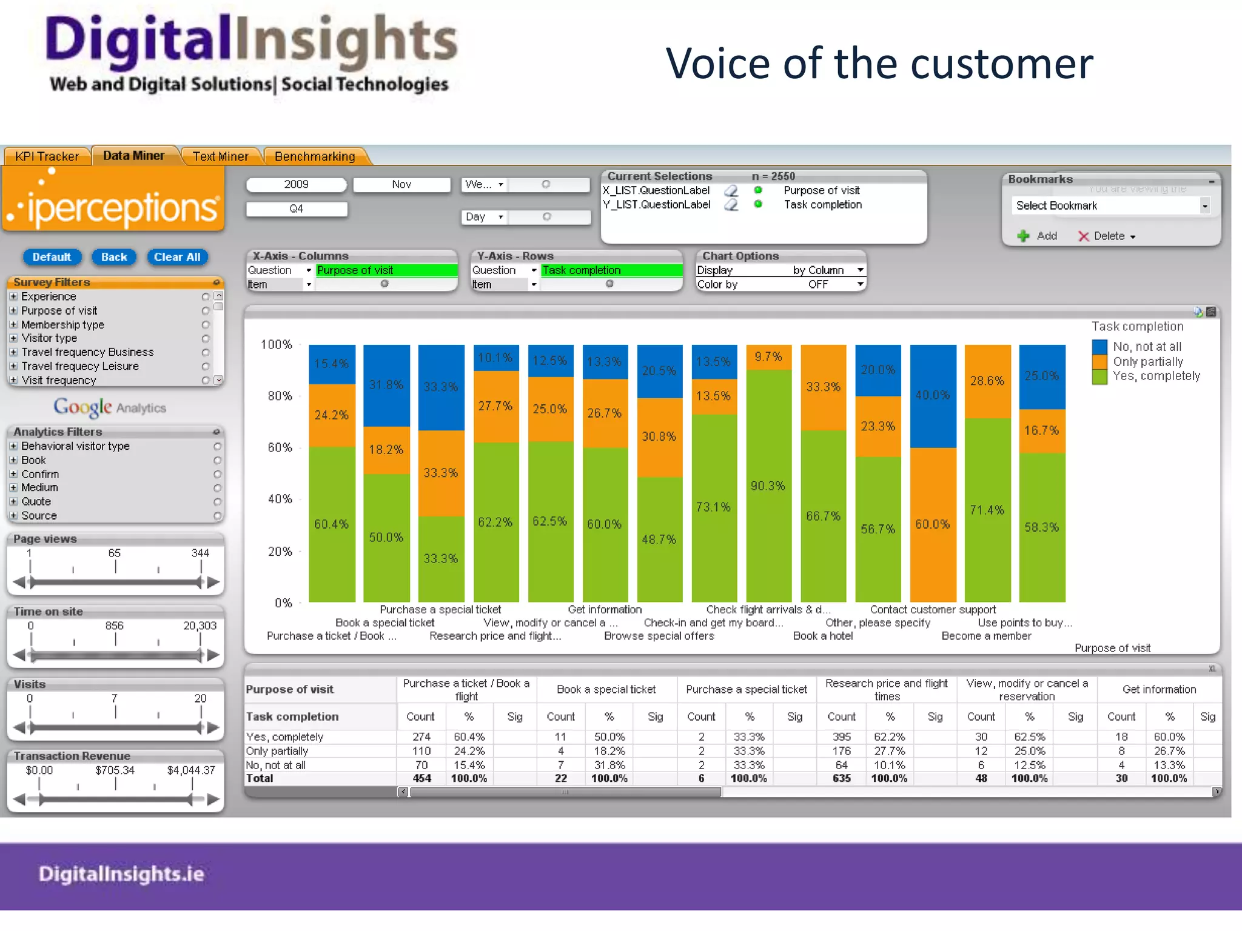1242x931 pixels.
Task: Clear the X_LIST.QuestionLabel selection with eraser icon
Action: coord(731,191)
